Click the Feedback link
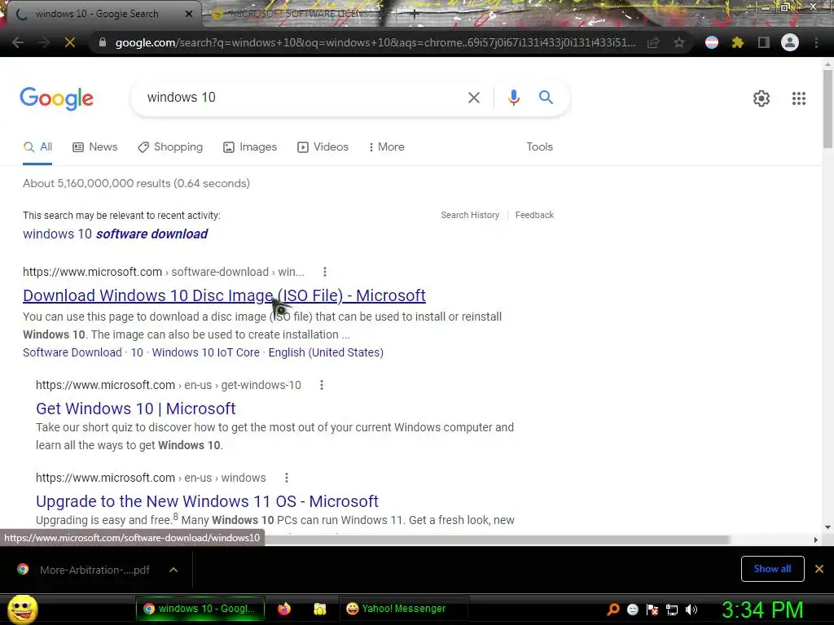 point(534,215)
